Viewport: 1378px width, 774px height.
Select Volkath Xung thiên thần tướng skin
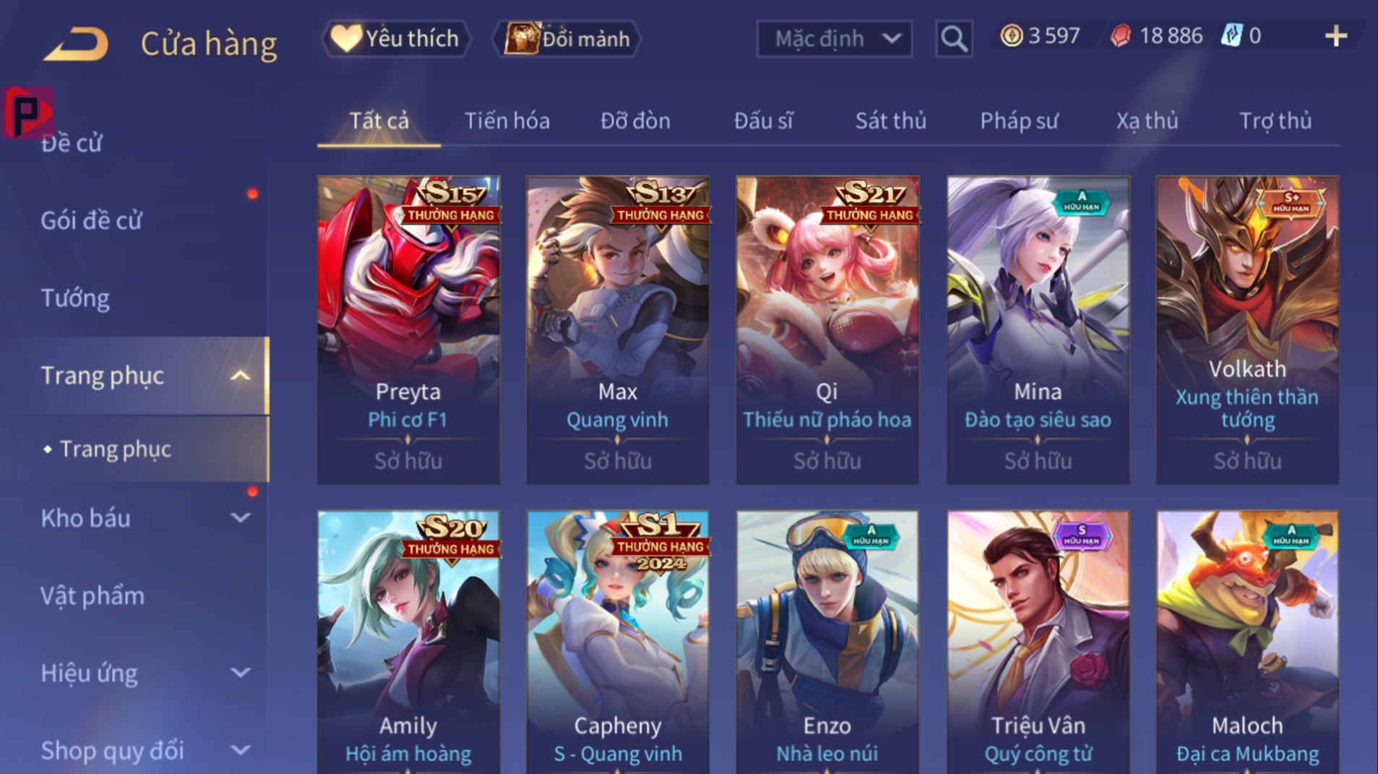coord(1247,330)
